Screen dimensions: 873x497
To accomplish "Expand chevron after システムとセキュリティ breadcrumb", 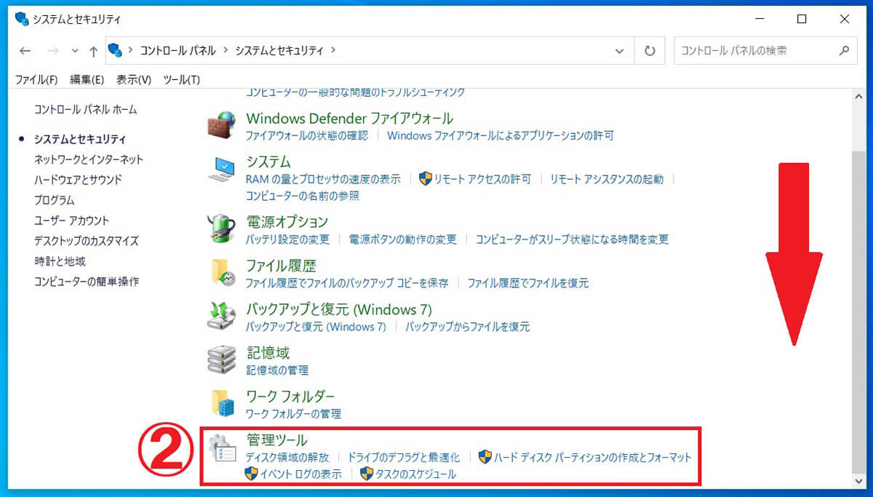I will [x=333, y=50].
